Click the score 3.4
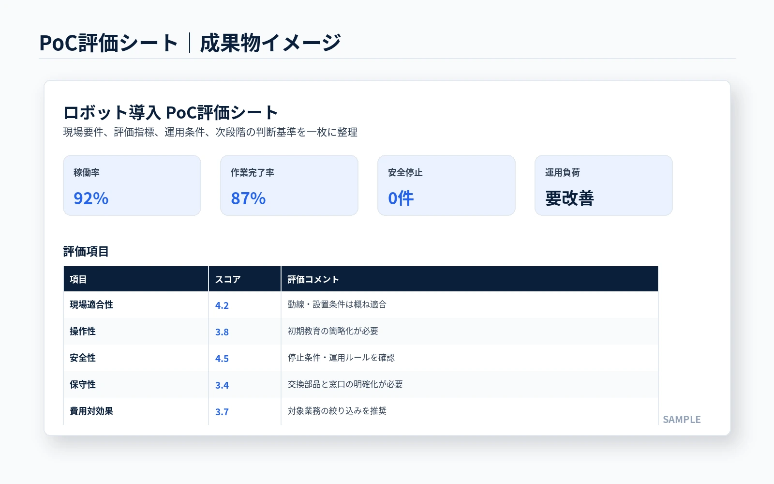The height and width of the screenshot is (484, 774). point(222,385)
